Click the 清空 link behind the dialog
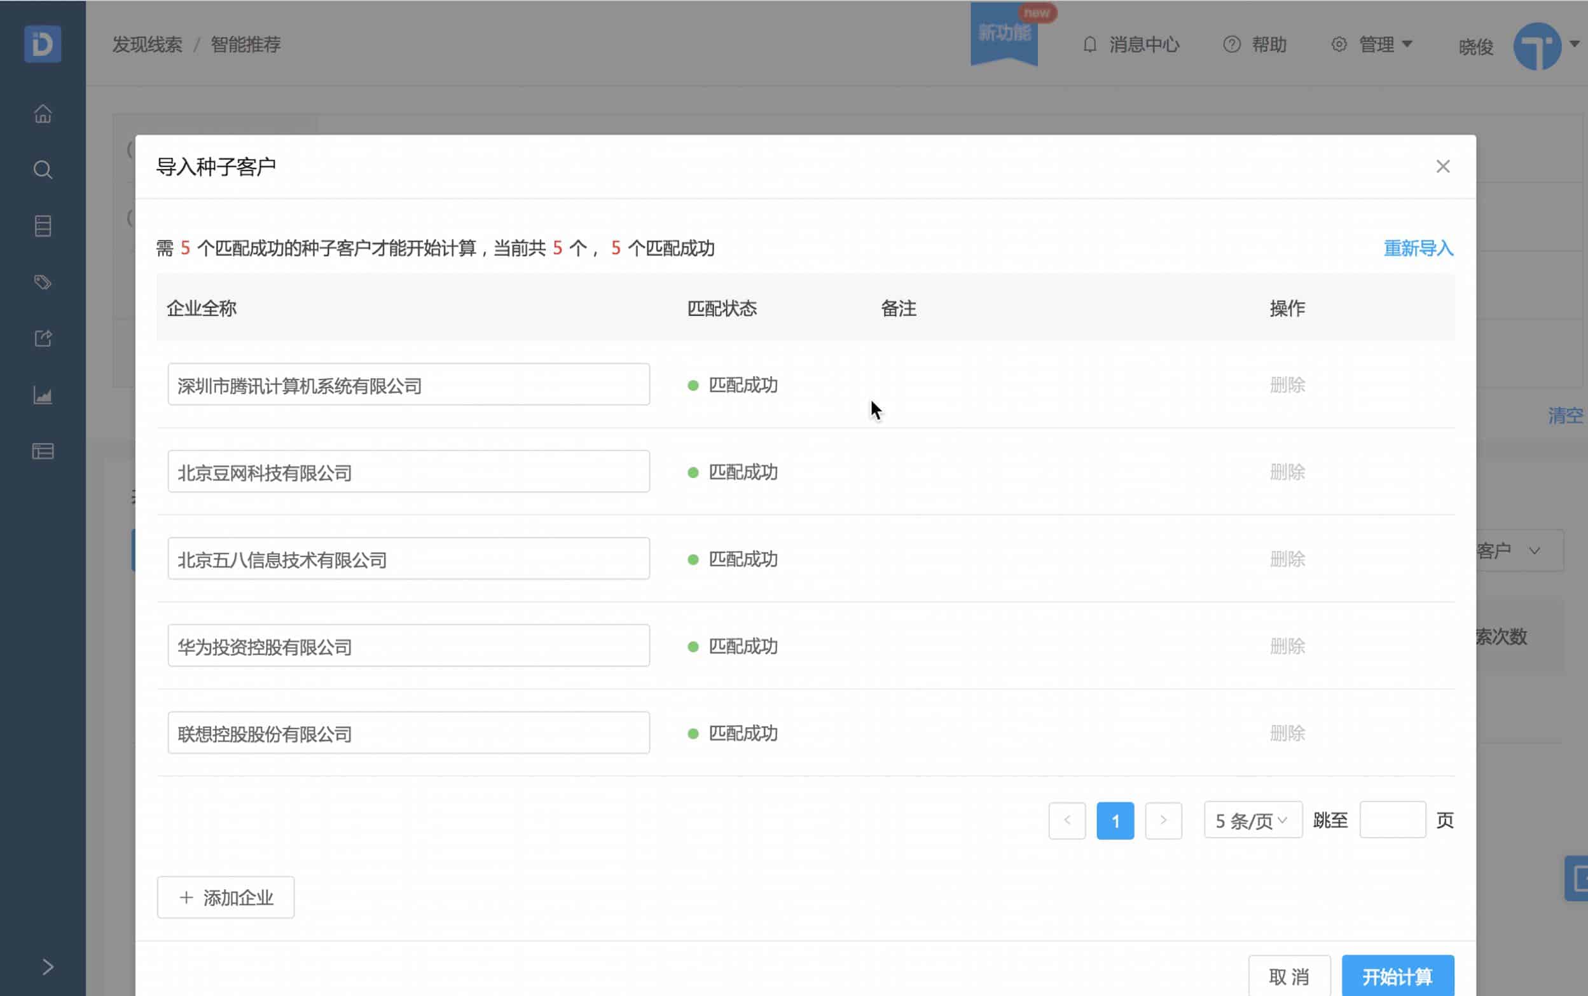Screen dimensions: 1588x996 pos(1566,415)
